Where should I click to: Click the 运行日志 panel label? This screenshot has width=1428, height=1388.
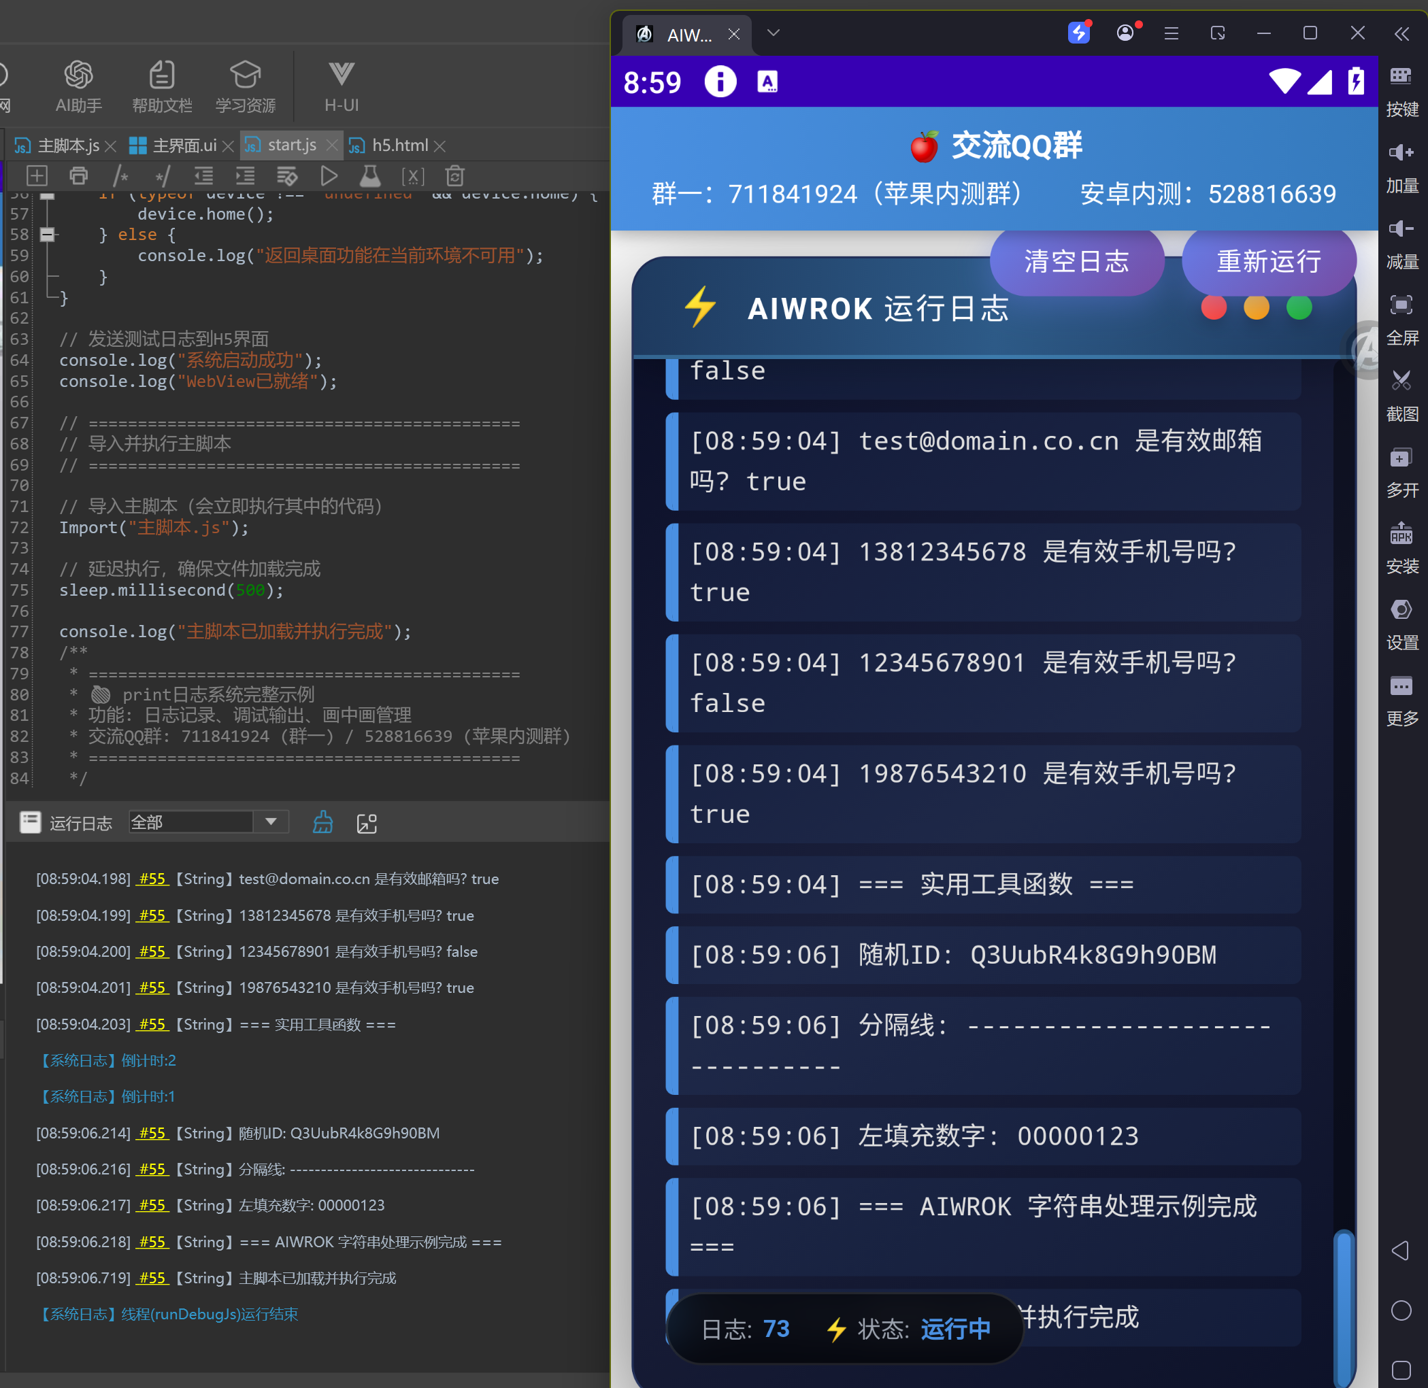point(81,823)
